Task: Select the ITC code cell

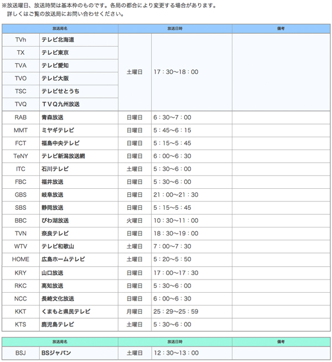Action: [x=21, y=169]
